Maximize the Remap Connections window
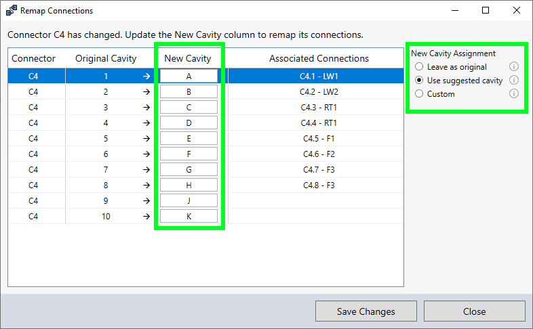Viewport: 533px width, 329px height. (x=486, y=10)
